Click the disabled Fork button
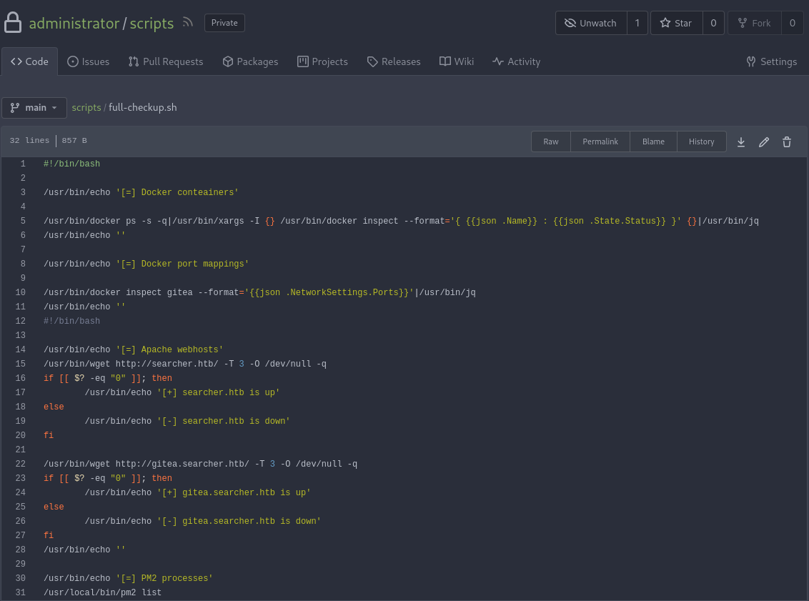Viewport: 809px width, 601px height. click(x=754, y=23)
